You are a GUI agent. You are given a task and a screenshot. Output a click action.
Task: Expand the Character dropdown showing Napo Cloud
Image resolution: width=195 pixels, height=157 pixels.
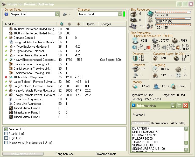120,14
